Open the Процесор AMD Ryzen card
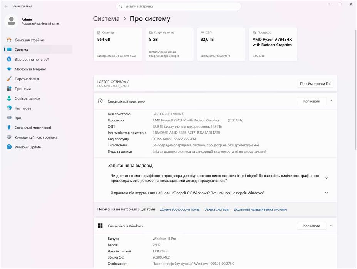This screenshot has height=269, width=357. pos(273,45)
